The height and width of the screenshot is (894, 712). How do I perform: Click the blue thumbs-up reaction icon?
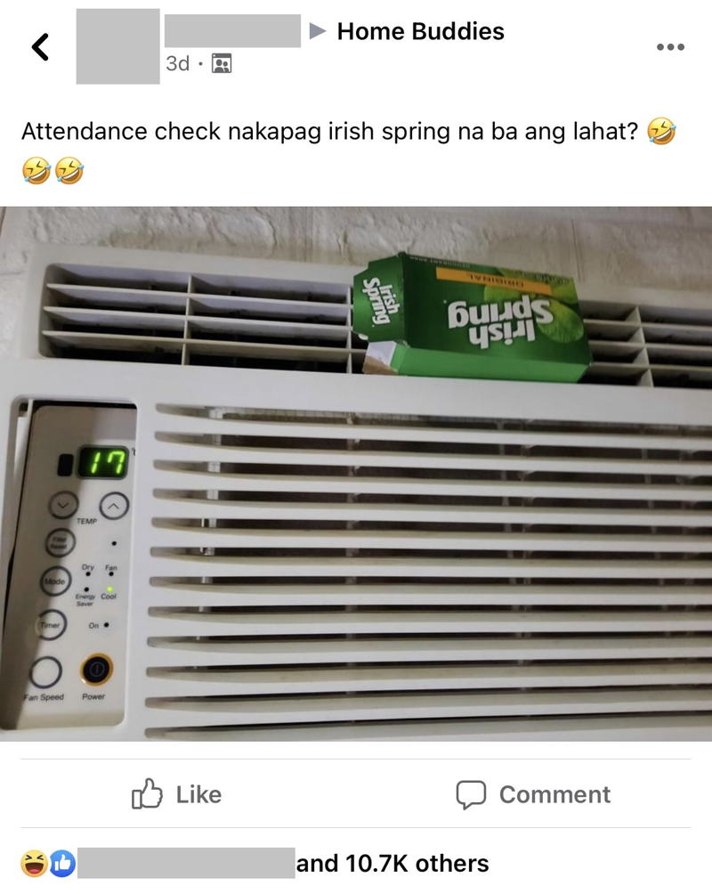62,863
